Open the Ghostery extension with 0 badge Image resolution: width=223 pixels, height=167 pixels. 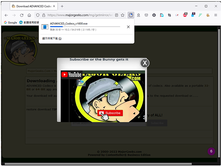[x=193, y=15]
